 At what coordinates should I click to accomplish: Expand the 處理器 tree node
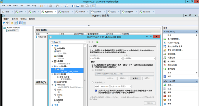[x=52, y=61]
